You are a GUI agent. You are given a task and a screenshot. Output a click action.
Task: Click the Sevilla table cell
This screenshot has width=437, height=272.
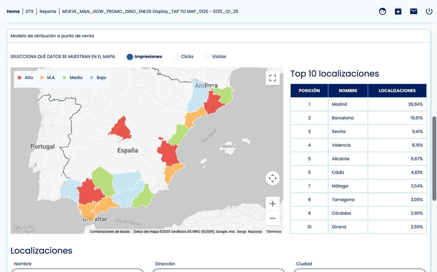click(348, 132)
